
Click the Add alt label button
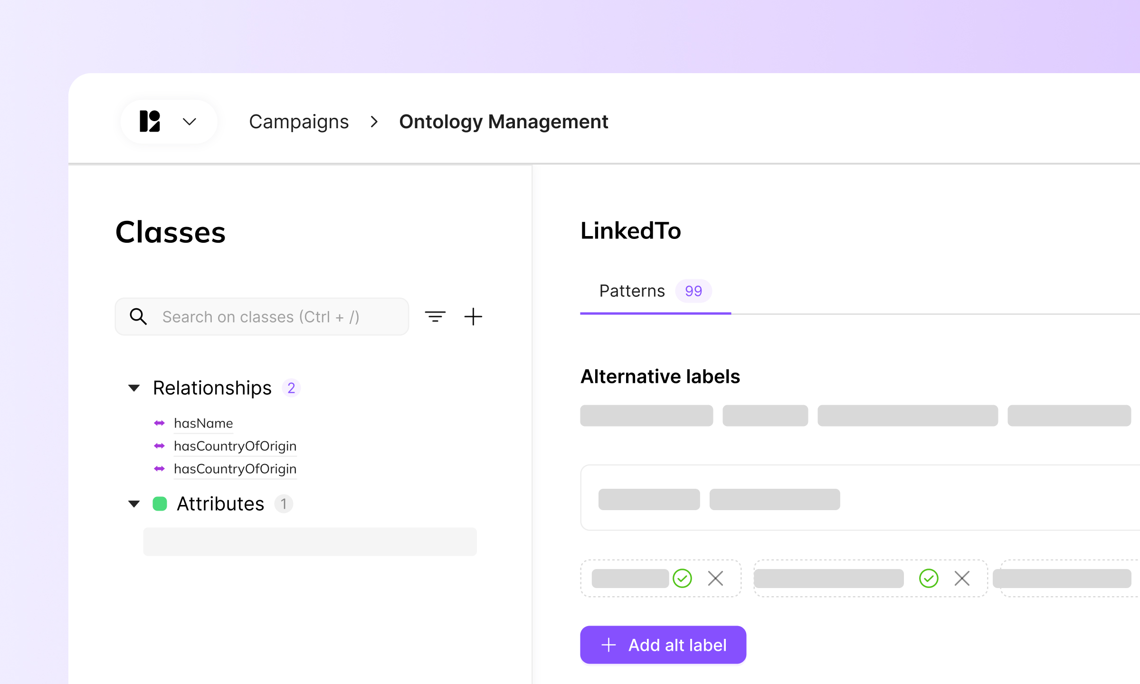[663, 645]
